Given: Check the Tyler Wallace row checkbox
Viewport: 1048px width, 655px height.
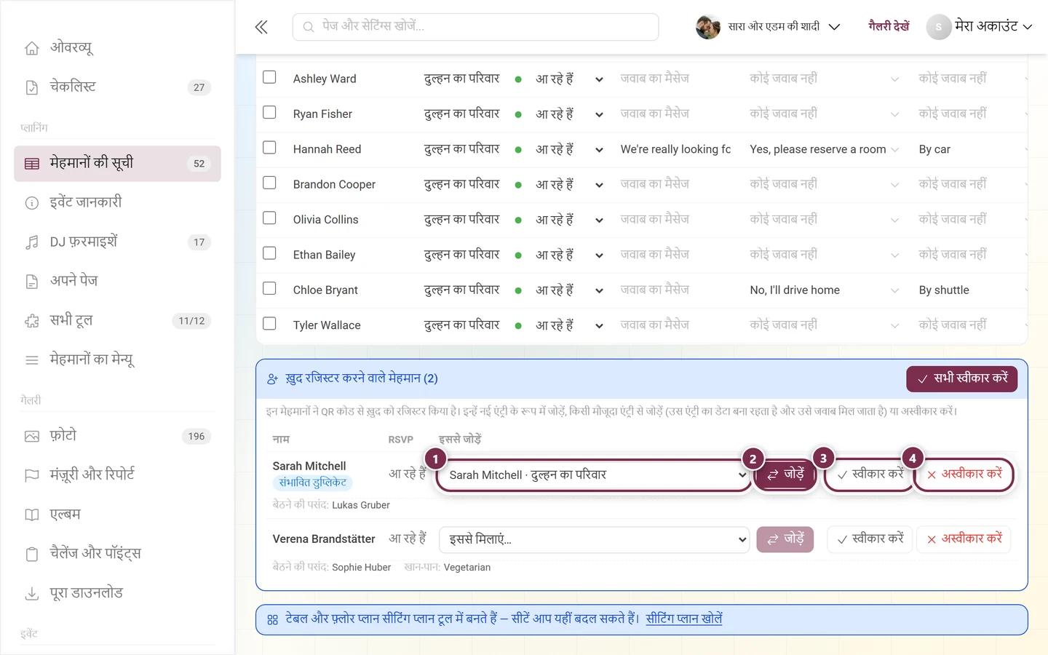Looking at the screenshot, I should [269, 324].
